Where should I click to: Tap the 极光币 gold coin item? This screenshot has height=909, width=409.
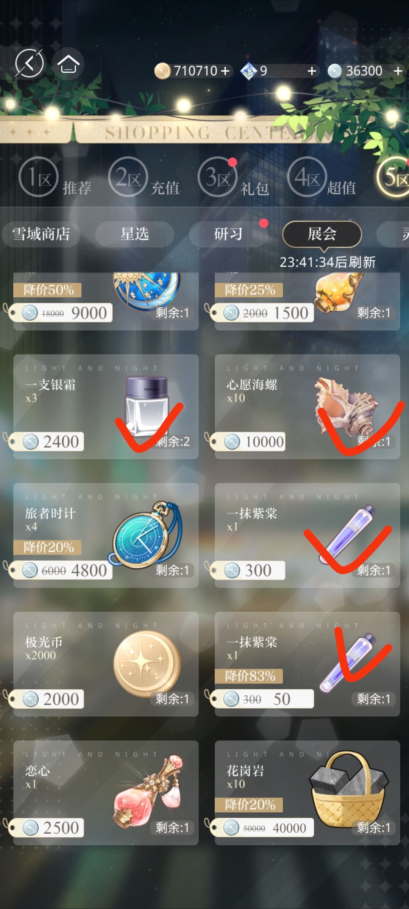point(106,664)
